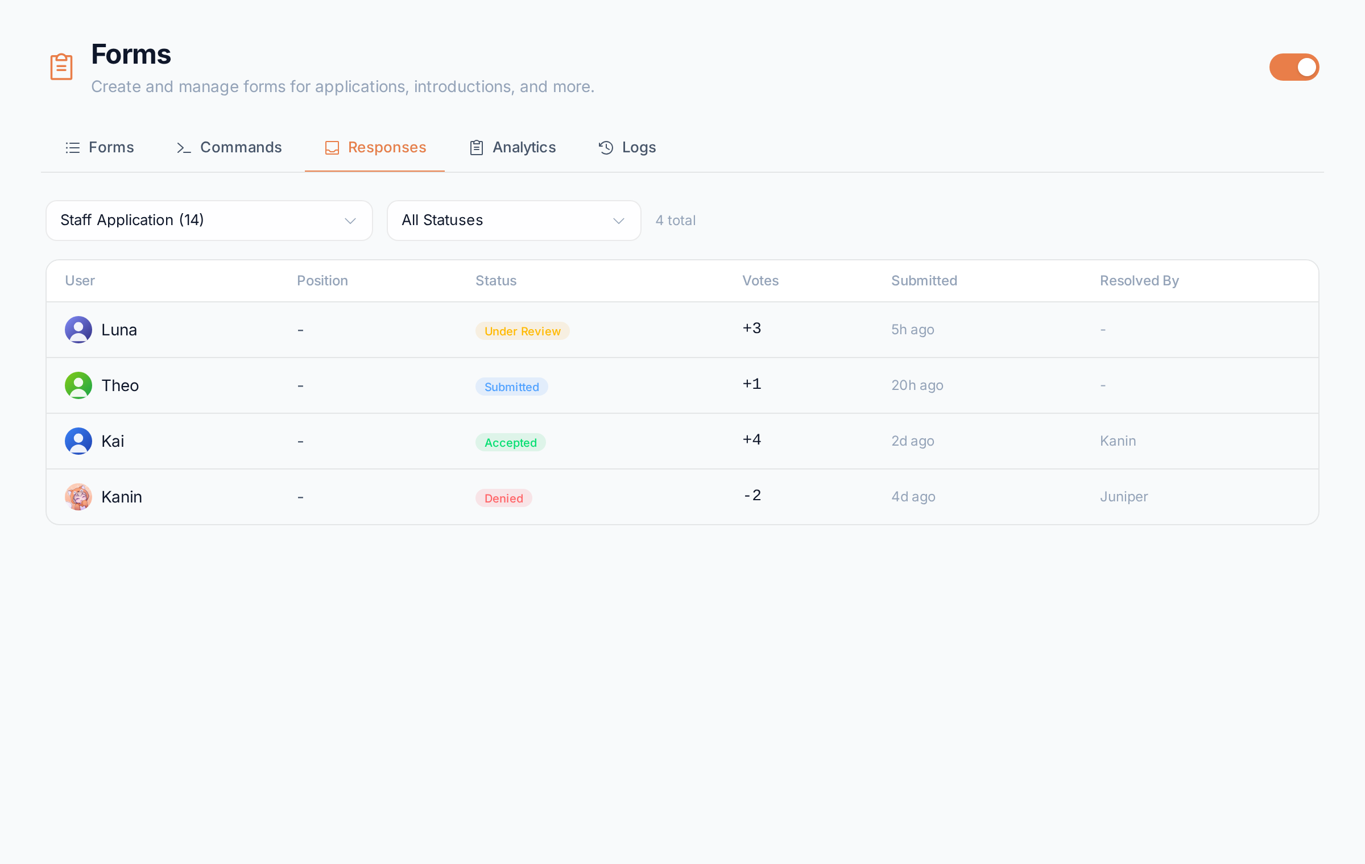Viewport: 1365px width, 864px height.
Task: Click the terminal prompt icon of Commands
Action: 183,148
